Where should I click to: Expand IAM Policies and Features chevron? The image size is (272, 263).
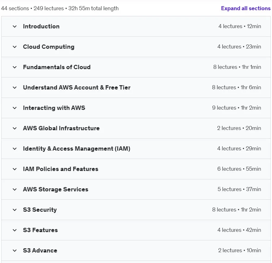15,169
